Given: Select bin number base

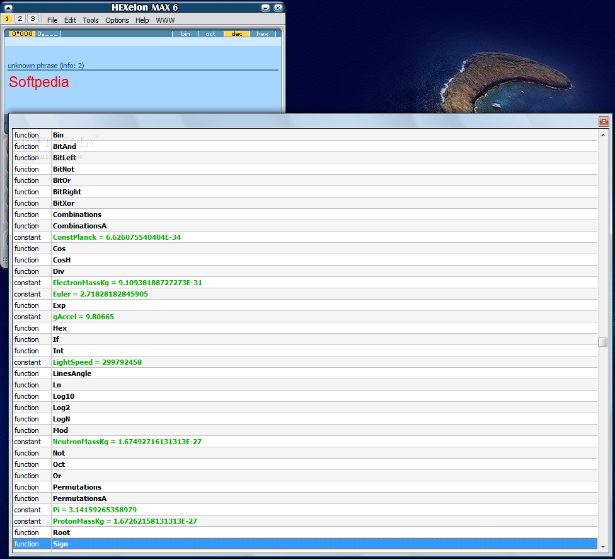Looking at the screenshot, I should (185, 34).
